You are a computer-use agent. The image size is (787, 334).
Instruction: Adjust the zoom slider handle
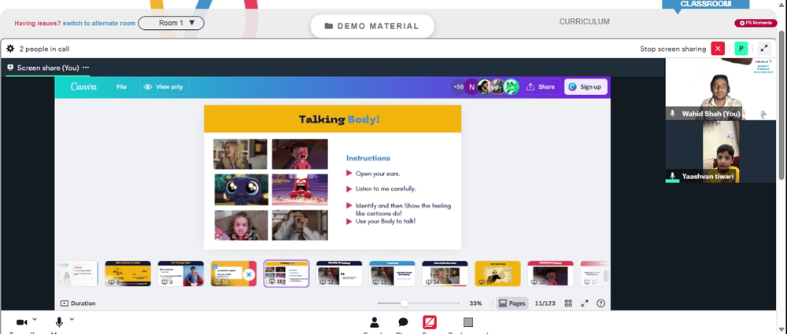[x=404, y=303]
